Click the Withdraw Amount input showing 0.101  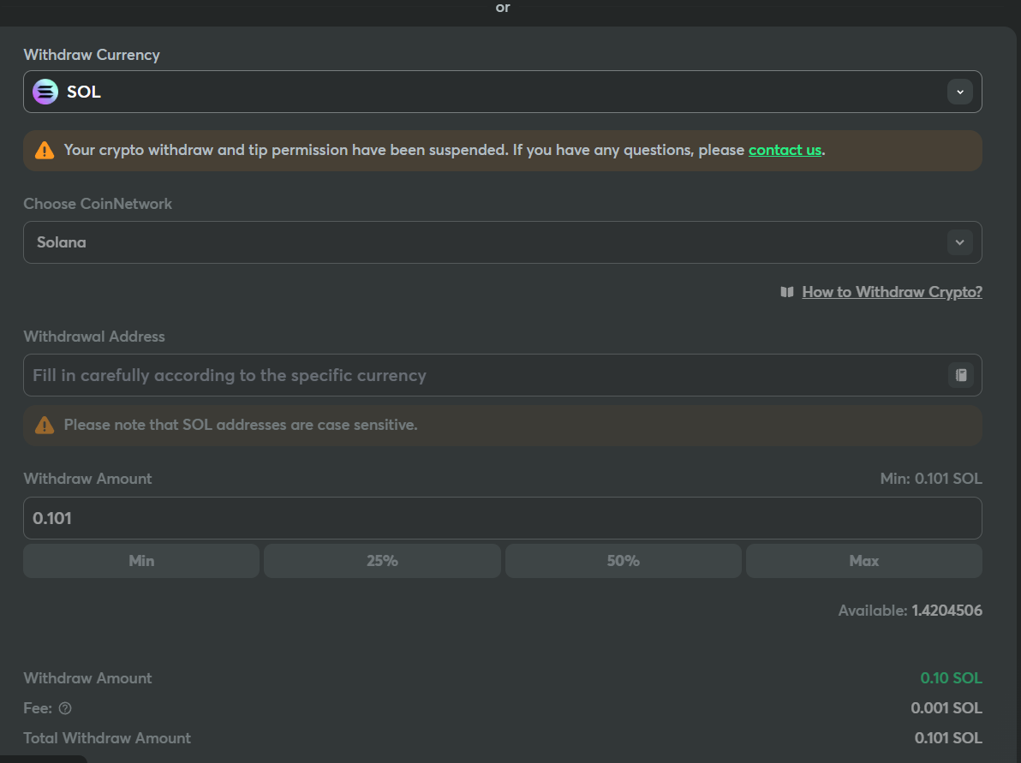click(502, 518)
